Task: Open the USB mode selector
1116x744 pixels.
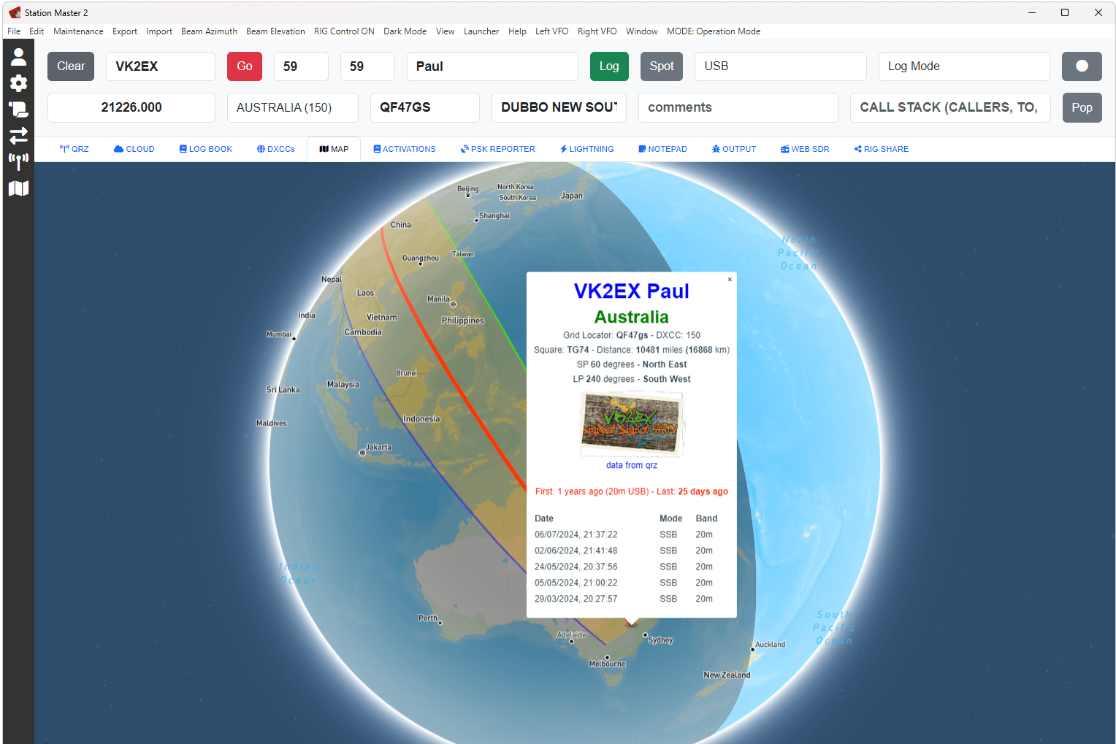Action: point(780,66)
